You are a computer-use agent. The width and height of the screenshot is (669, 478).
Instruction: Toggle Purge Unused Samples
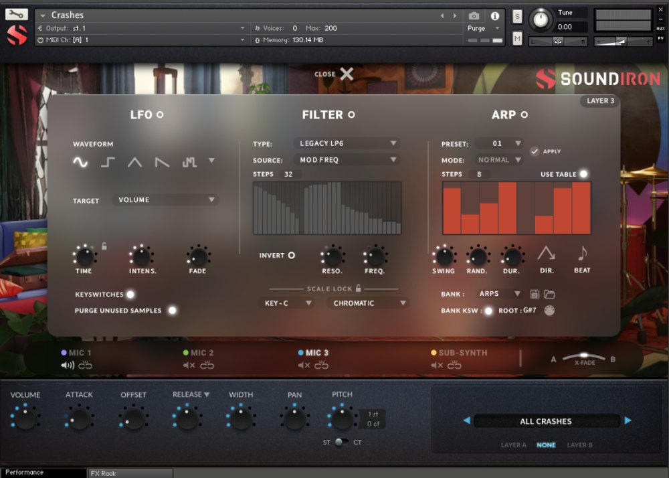click(173, 310)
